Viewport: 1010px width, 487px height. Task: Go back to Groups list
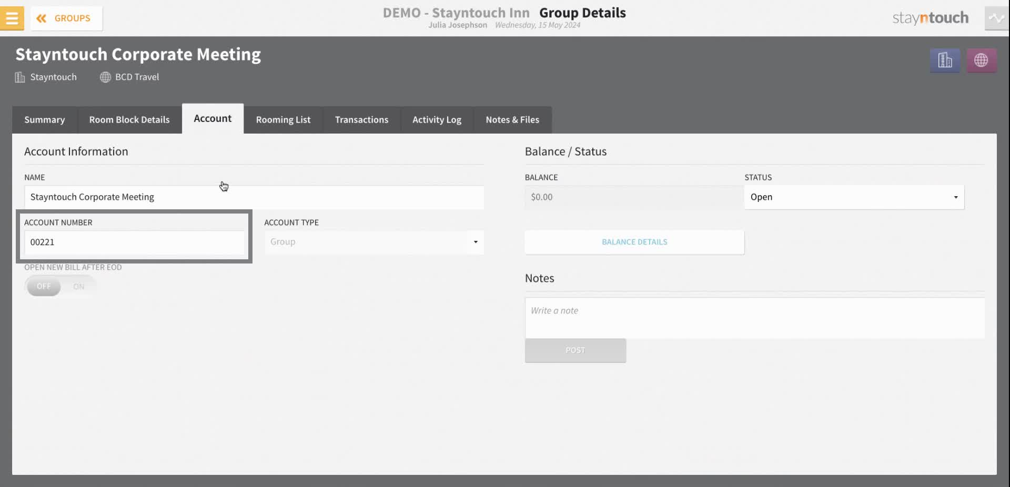click(x=66, y=18)
